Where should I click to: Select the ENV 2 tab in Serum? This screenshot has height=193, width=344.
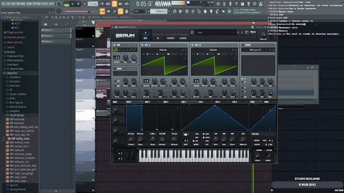147,102
